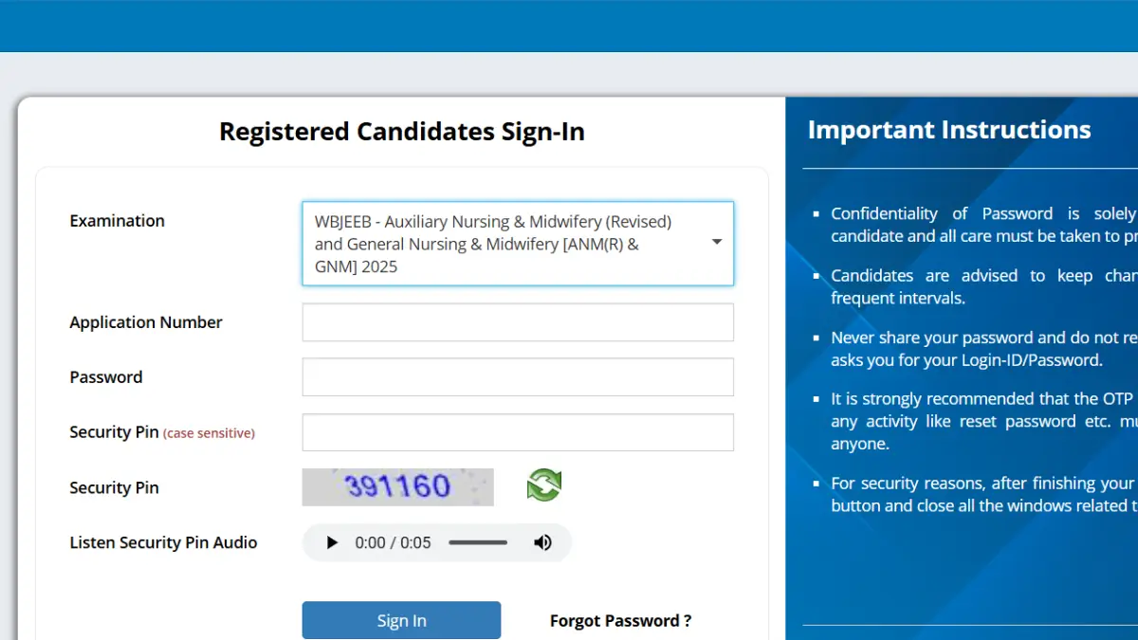Screen dimensions: 1138x640
Task: Play the security pin audio
Action: pos(332,543)
